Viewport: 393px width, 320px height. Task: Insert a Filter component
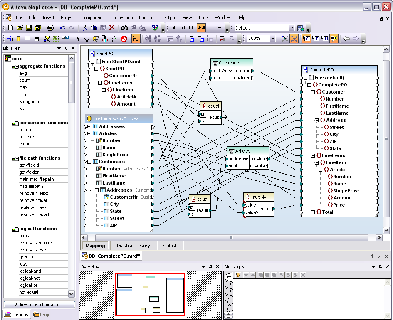(x=87, y=39)
